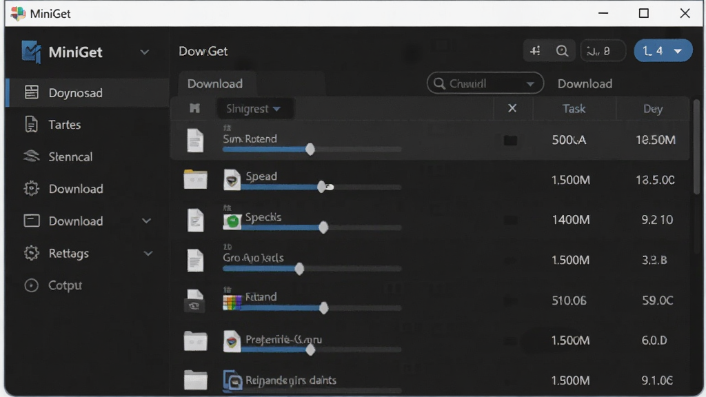This screenshot has height=397, width=706.
Task: Adjust the Prefenırle progress slider
Action: point(310,349)
